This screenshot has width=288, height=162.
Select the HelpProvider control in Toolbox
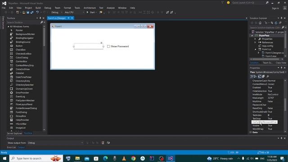click(x=22, y=120)
